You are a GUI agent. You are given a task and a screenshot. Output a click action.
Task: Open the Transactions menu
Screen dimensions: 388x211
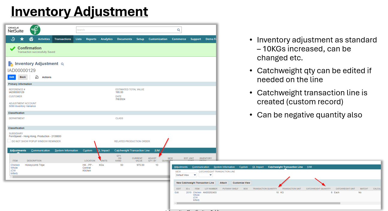click(x=63, y=39)
